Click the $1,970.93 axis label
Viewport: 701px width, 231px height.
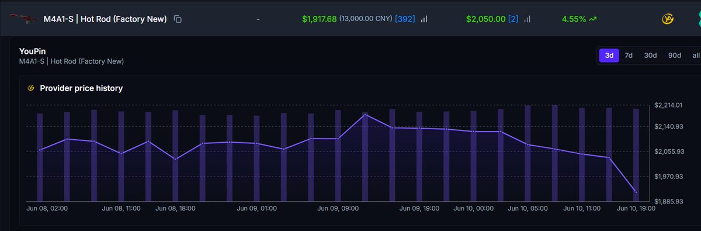668,176
